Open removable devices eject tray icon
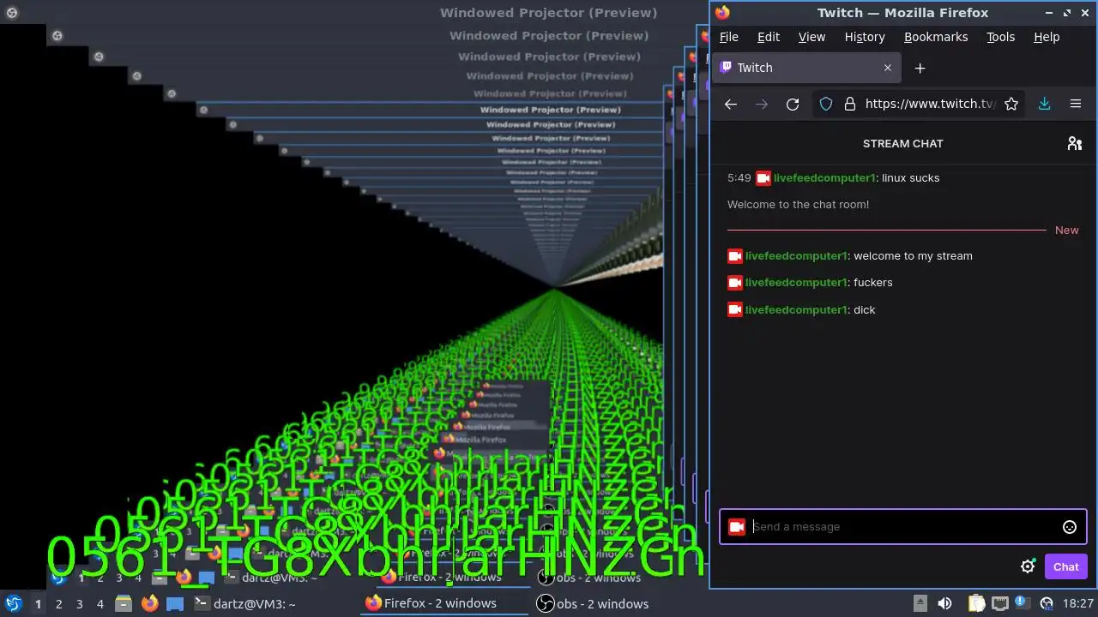Image resolution: width=1098 pixels, height=617 pixels. [x=920, y=604]
